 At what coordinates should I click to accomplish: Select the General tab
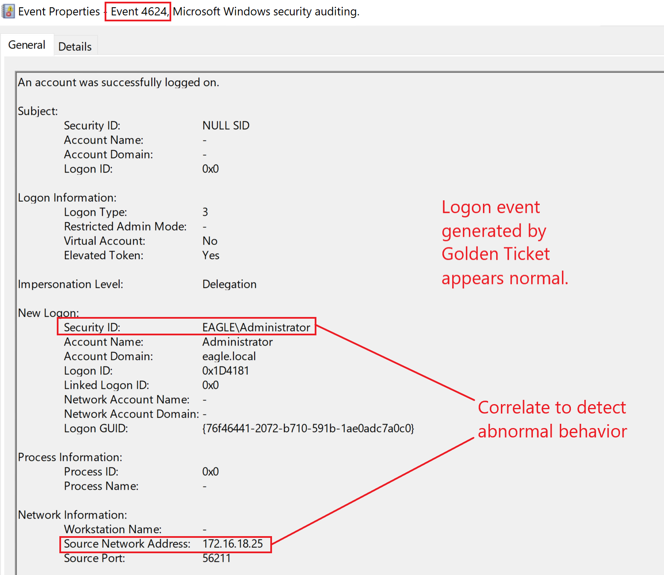[x=26, y=45]
